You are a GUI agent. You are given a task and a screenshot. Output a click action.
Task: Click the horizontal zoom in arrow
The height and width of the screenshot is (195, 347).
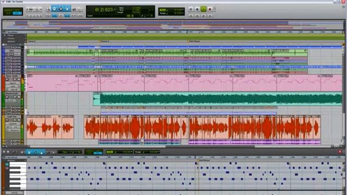coord(41,10)
